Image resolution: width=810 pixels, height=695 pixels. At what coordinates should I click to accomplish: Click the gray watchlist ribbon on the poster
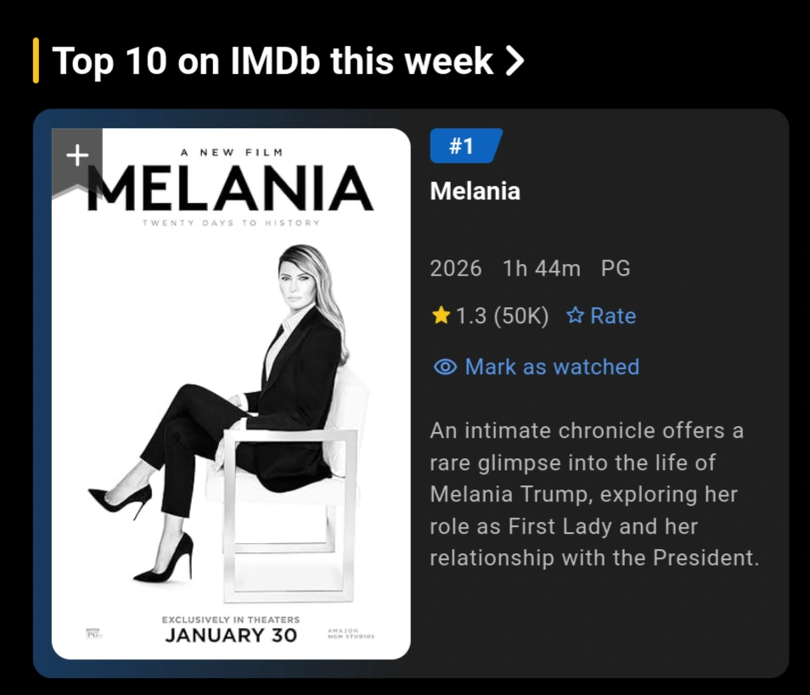pos(76,154)
